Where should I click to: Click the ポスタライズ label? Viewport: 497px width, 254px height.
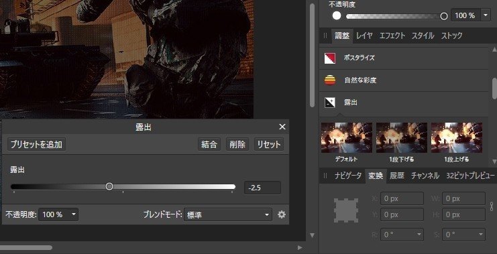(359, 58)
